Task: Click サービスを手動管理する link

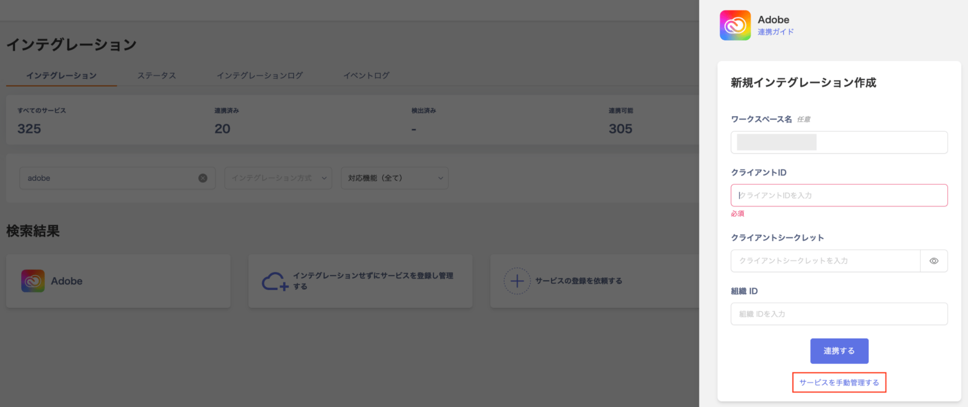Action: [x=839, y=382]
